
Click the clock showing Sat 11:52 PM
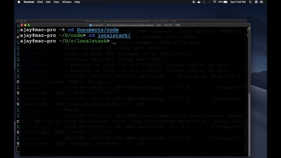point(238,2)
